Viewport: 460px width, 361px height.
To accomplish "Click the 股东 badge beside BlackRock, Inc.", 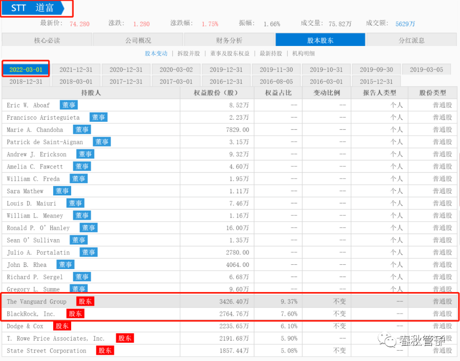I will [75, 314].
